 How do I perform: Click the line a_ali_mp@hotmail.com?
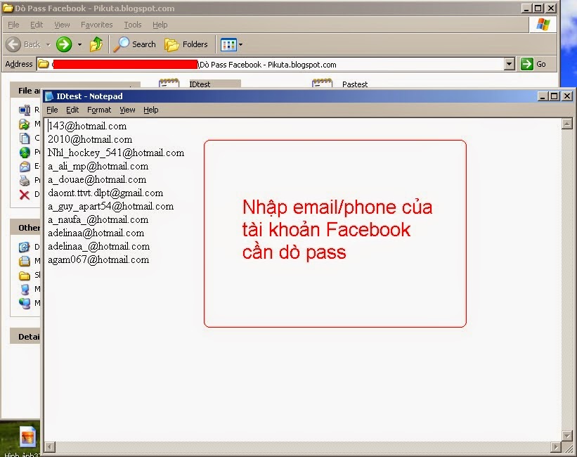point(98,166)
